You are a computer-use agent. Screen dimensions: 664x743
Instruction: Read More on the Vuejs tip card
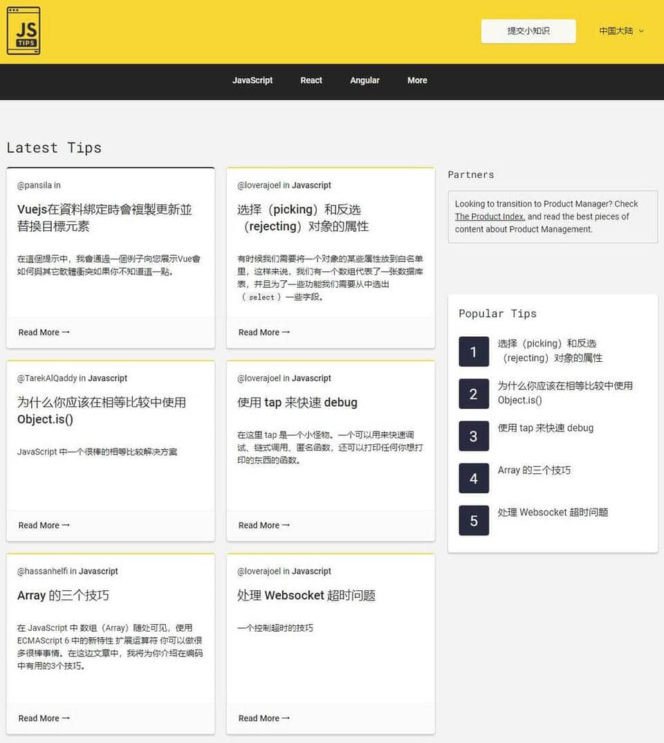point(44,332)
